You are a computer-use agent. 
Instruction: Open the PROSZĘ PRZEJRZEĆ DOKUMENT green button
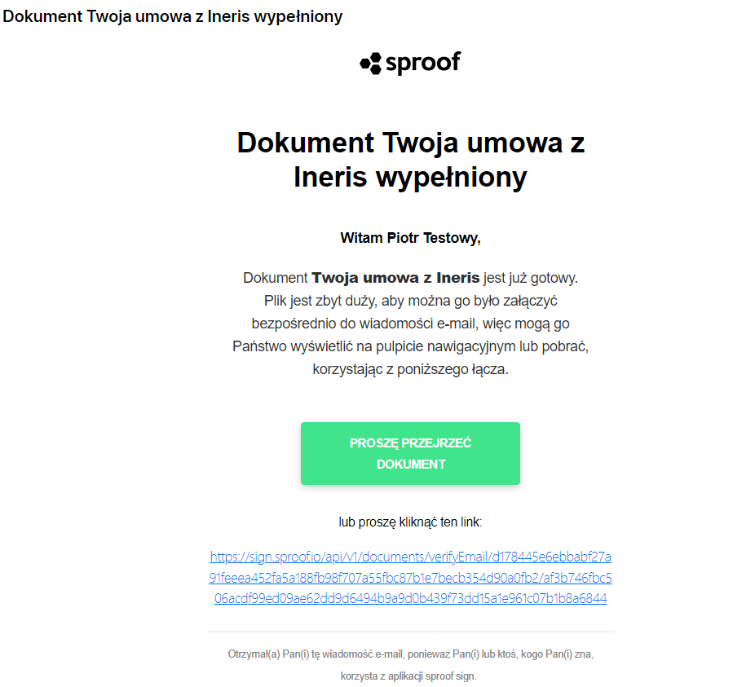point(410,453)
